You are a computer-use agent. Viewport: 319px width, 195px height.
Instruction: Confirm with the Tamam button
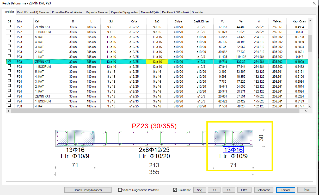click(286, 190)
